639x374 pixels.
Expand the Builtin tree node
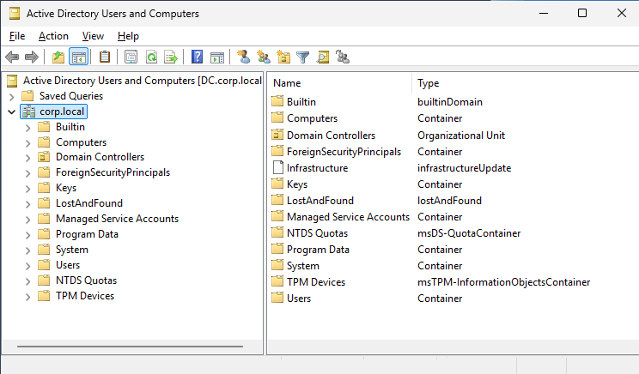[27, 128]
